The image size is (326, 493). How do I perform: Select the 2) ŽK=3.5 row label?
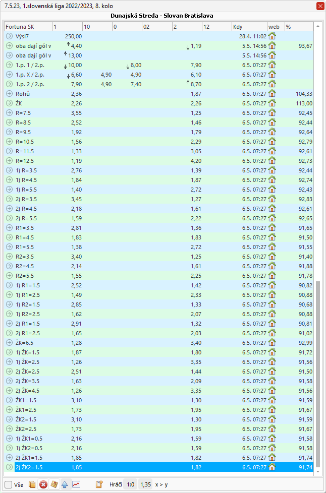click(27, 381)
